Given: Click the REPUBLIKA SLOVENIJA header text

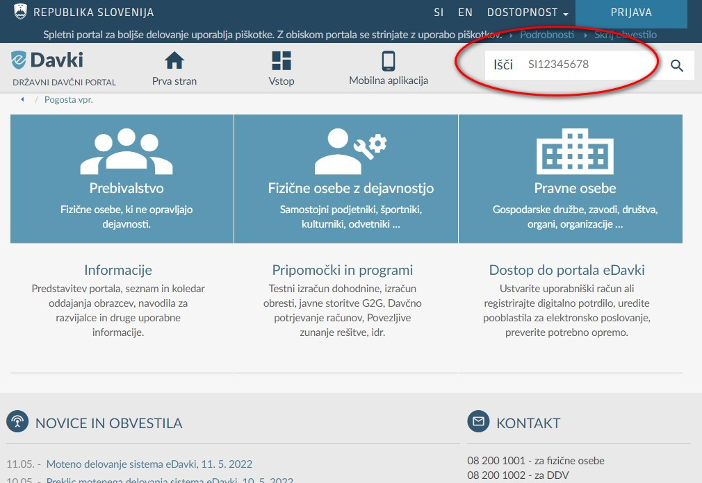Looking at the screenshot, I should [94, 12].
